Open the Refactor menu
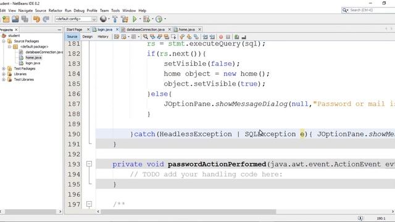 [x=56, y=10]
